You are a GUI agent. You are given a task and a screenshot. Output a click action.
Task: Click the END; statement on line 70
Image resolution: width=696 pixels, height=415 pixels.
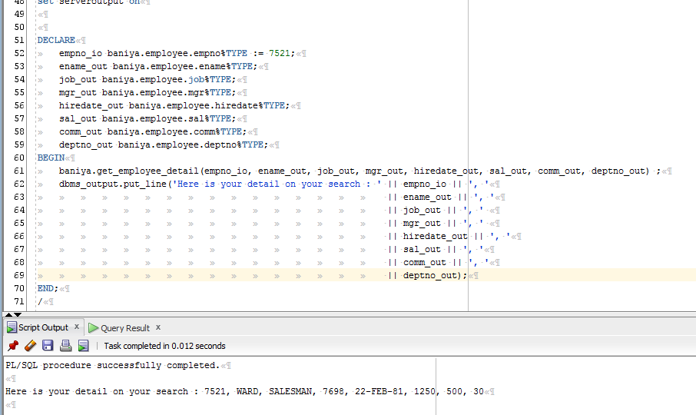[48, 288]
